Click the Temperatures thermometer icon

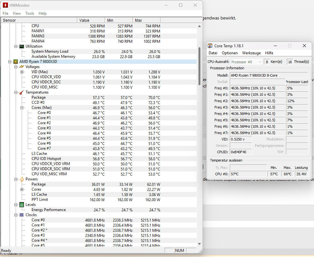(x=22, y=92)
